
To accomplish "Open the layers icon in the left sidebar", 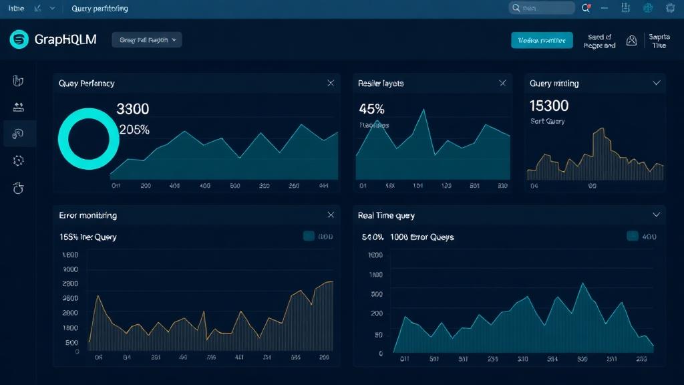I will coord(18,107).
